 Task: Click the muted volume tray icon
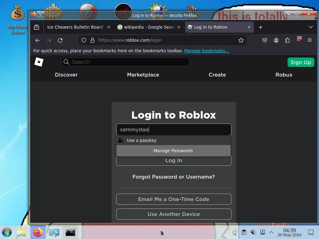click(x=253, y=232)
